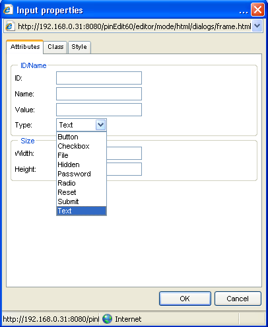
Task: Focus the ID input field
Action: tap(99, 78)
